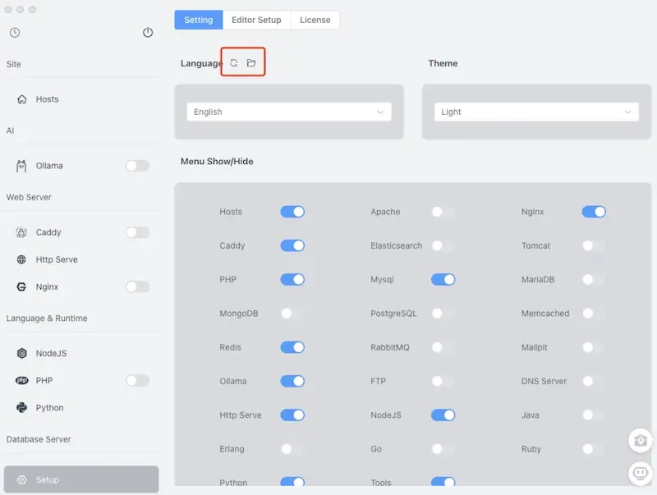Open the English language dropdown

pyautogui.click(x=289, y=112)
